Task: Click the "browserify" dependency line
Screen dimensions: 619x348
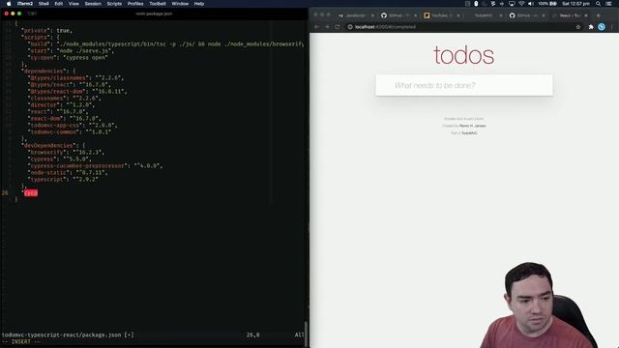Action: [66, 153]
